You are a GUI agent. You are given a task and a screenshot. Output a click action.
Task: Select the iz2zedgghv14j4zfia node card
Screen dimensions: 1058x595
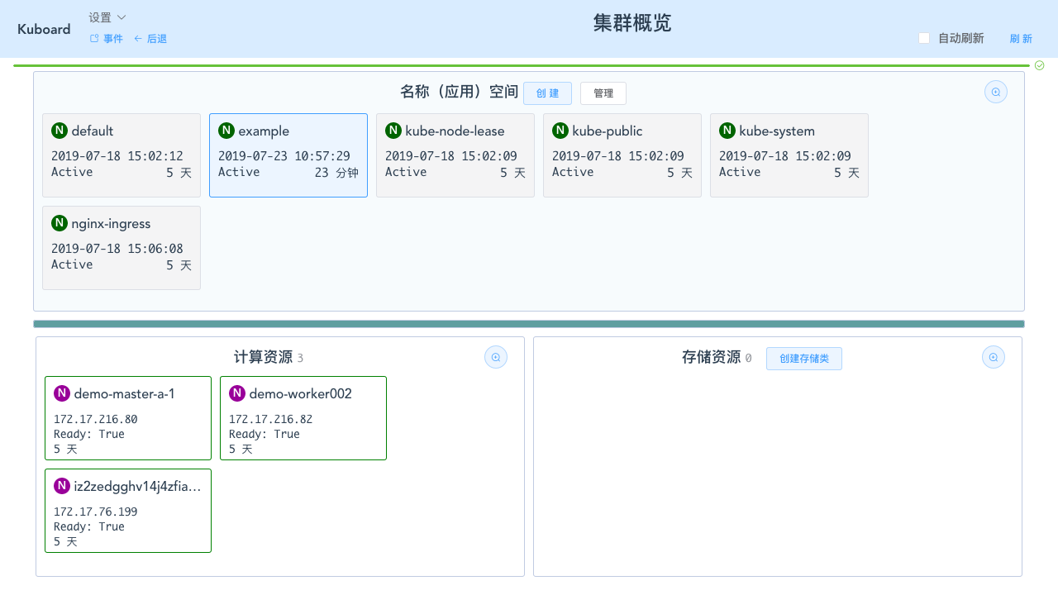click(127, 510)
